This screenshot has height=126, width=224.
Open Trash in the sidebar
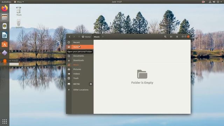coord(80,78)
